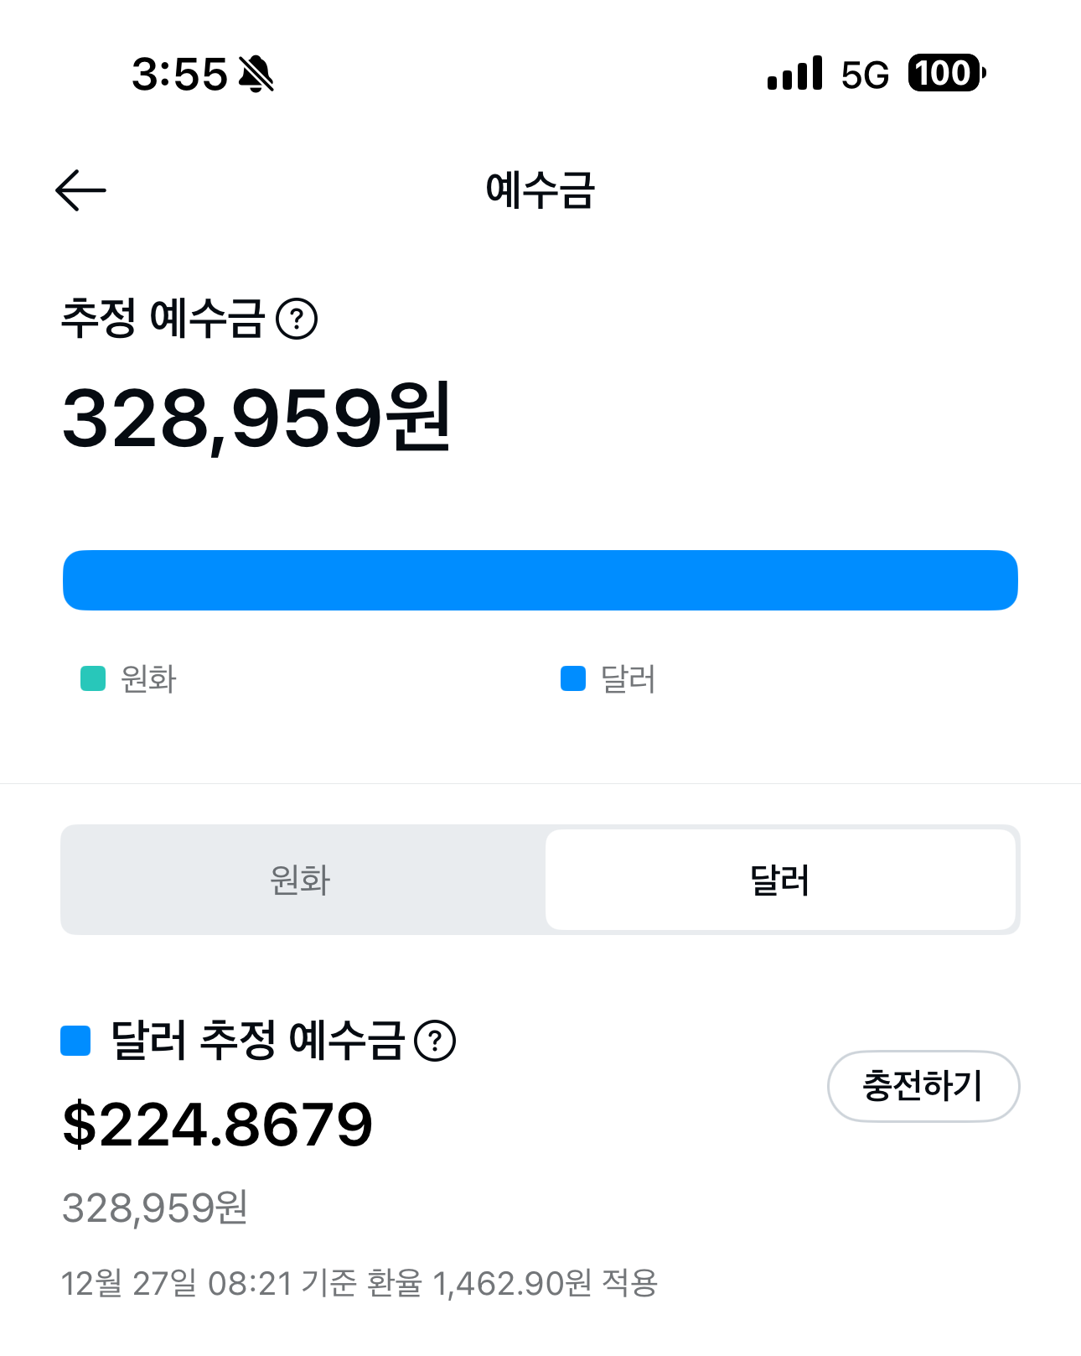Image resolution: width=1081 pixels, height=1356 pixels.
Task: Click the teal 원화 legend swatch
Action: click(93, 678)
